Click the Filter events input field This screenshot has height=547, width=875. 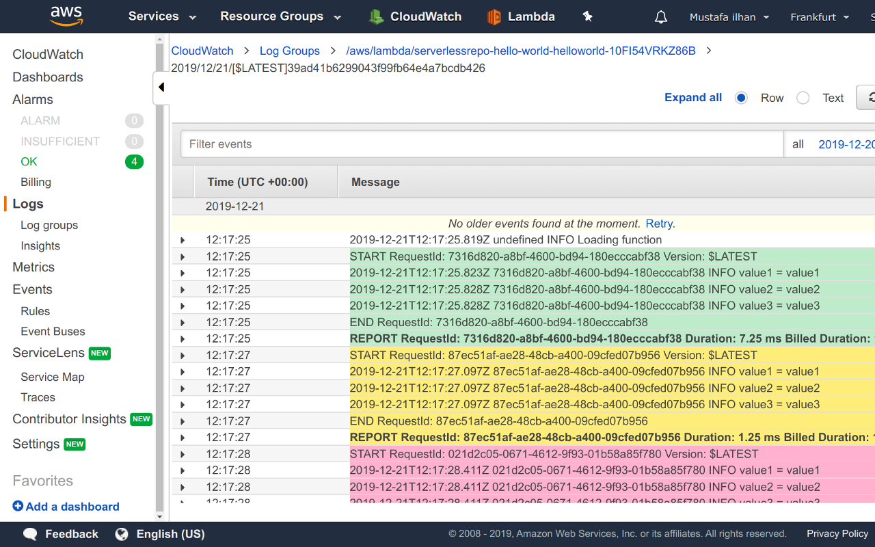(x=482, y=144)
